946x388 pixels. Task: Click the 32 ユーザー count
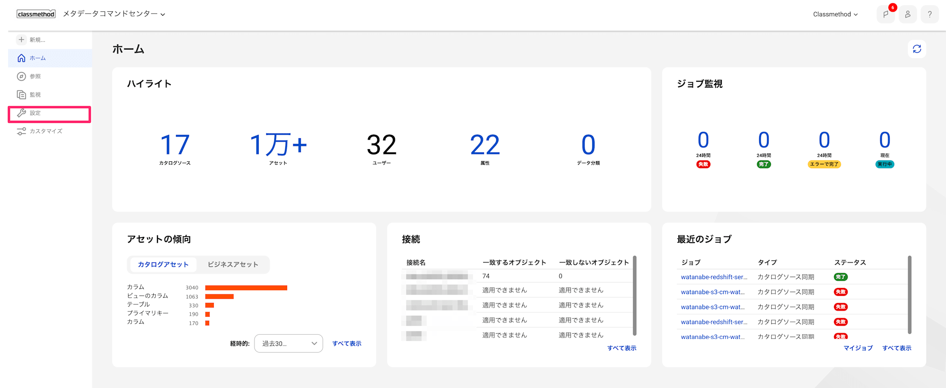click(381, 149)
